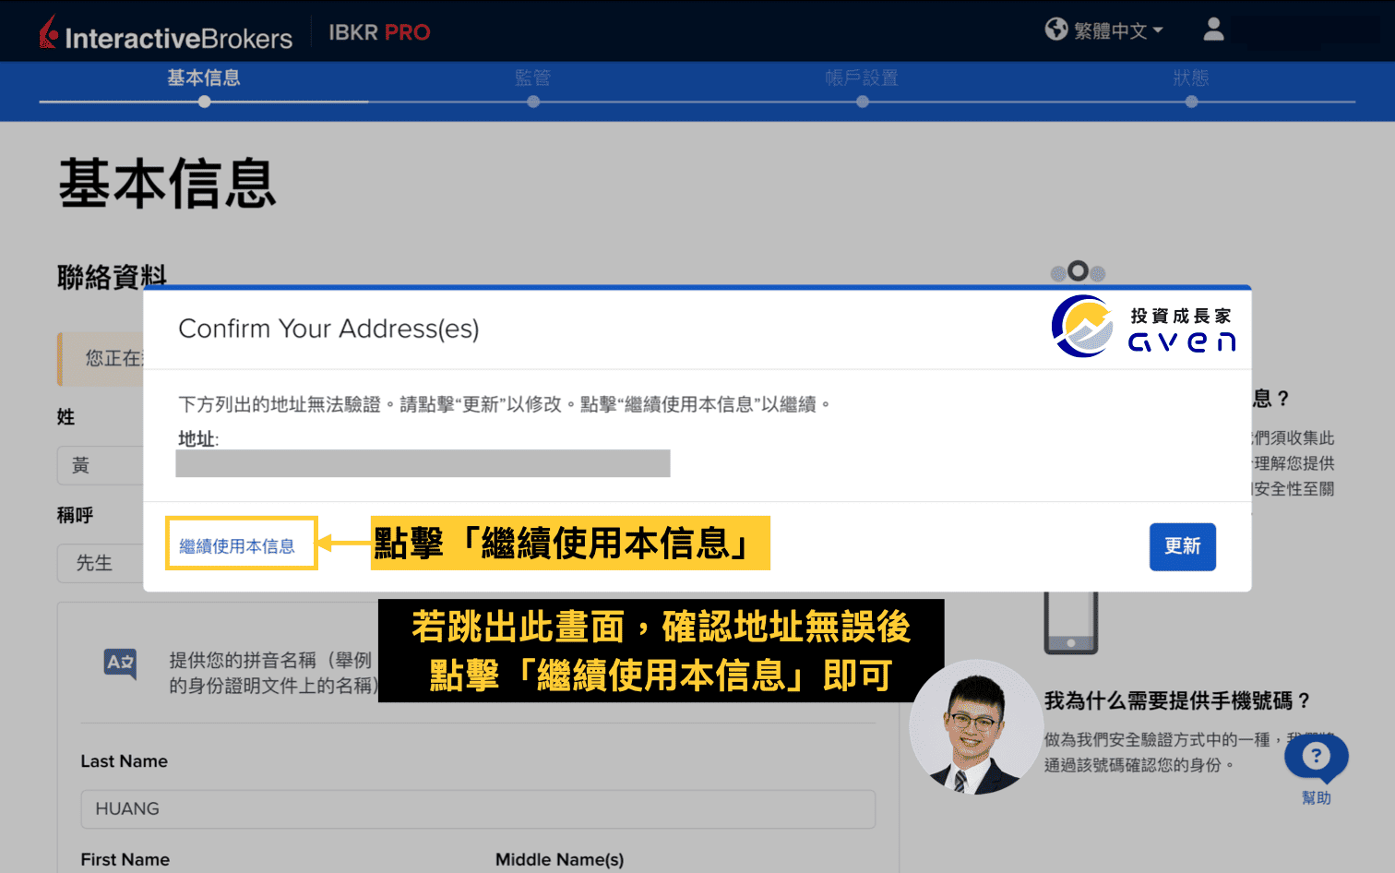
Task: Click the blue 更新 button
Action: coord(1182,546)
